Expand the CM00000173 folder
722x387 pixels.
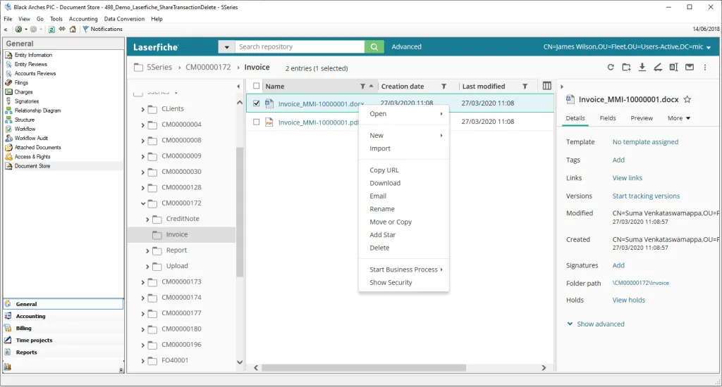click(x=142, y=282)
